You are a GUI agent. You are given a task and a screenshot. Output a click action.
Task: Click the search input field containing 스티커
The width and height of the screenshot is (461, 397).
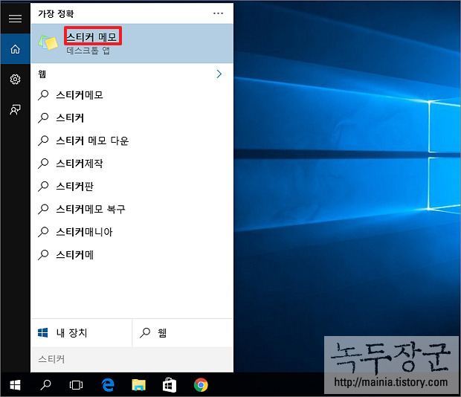pyautogui.click(x=132, y=359)
